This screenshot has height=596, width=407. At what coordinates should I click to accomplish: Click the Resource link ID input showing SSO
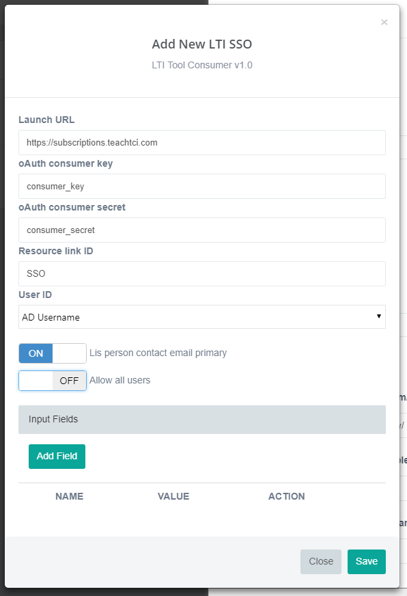(202, 273)
